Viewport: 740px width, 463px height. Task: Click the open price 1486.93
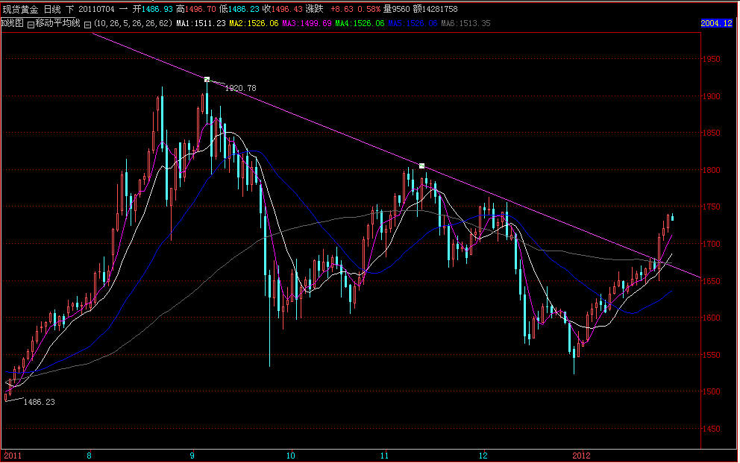coord(157,9)
